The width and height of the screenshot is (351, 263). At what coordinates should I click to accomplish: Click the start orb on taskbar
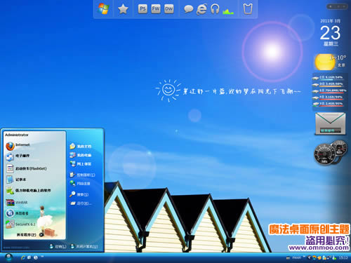8,257
